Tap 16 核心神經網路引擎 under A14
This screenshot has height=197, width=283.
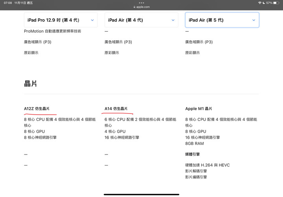122,138
